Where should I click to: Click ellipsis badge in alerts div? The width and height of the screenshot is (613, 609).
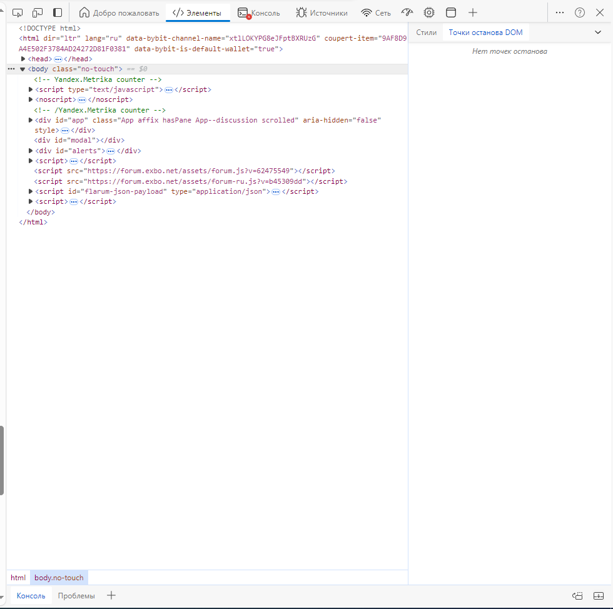coord(111,151)
